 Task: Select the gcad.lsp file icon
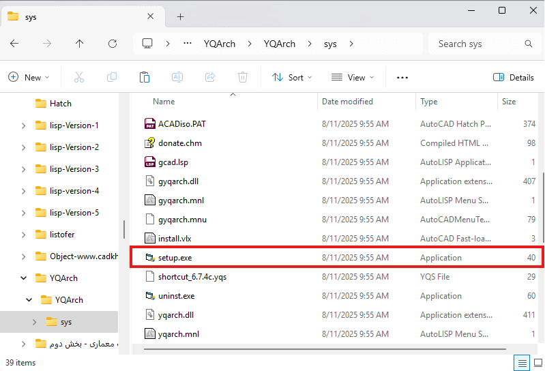(150, 162)
